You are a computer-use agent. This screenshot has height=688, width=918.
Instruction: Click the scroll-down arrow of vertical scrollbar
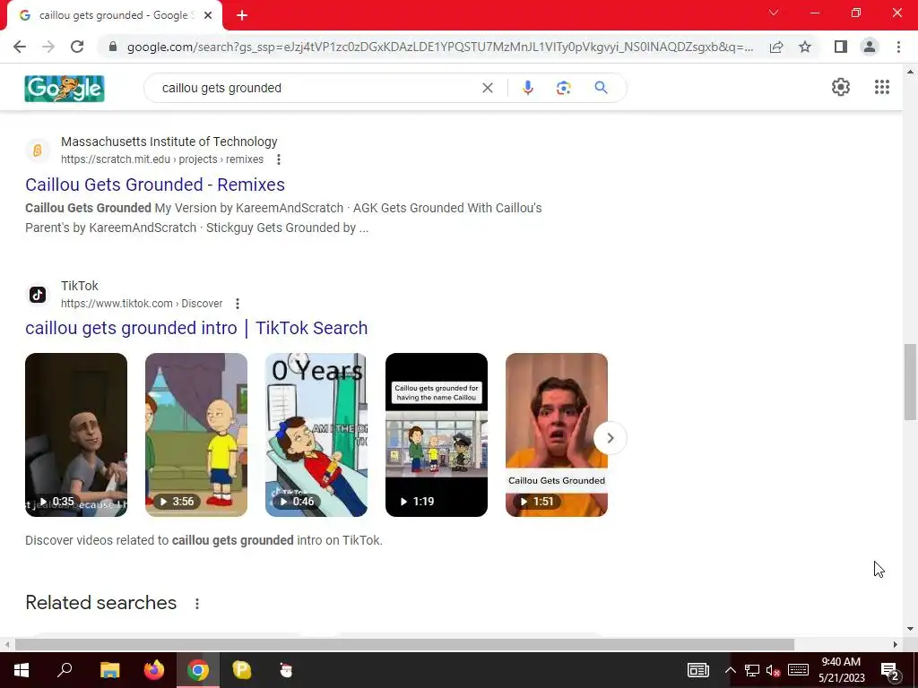coord(910,629)
